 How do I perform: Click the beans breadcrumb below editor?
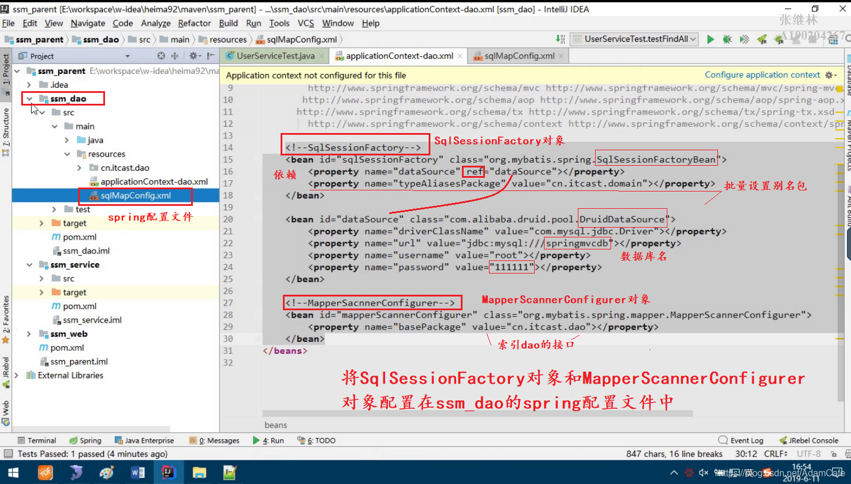275,425
